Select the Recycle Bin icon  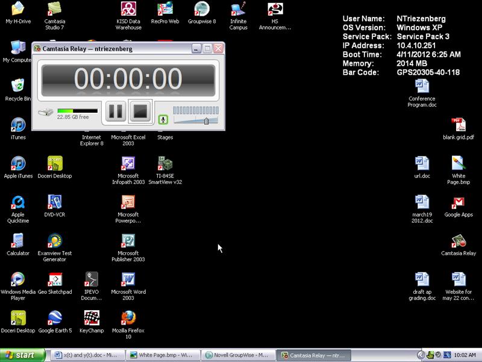(x=18, y=89)
